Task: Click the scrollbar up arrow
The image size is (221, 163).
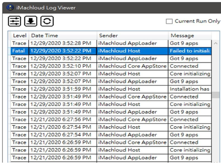Action: 216,43
